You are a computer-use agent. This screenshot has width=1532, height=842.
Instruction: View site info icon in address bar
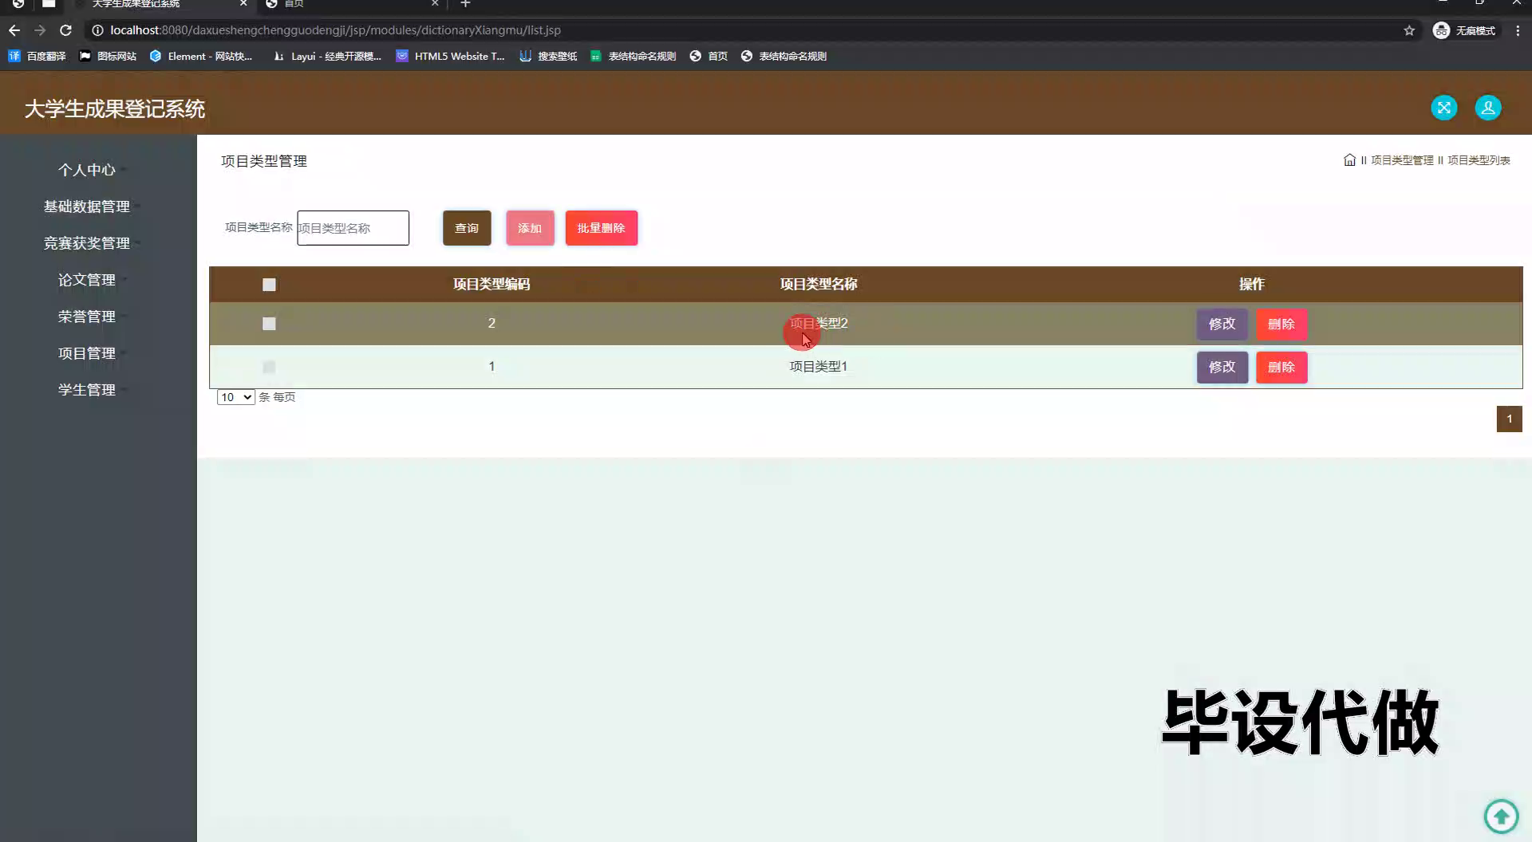tap(97, 30)
